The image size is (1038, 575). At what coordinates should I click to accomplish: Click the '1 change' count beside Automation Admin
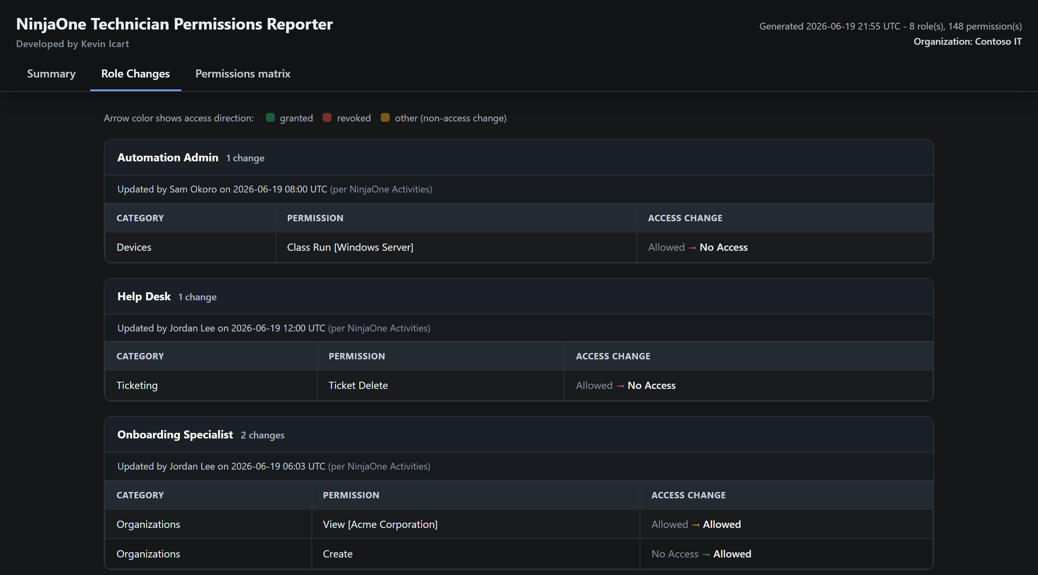coord(245,158)
